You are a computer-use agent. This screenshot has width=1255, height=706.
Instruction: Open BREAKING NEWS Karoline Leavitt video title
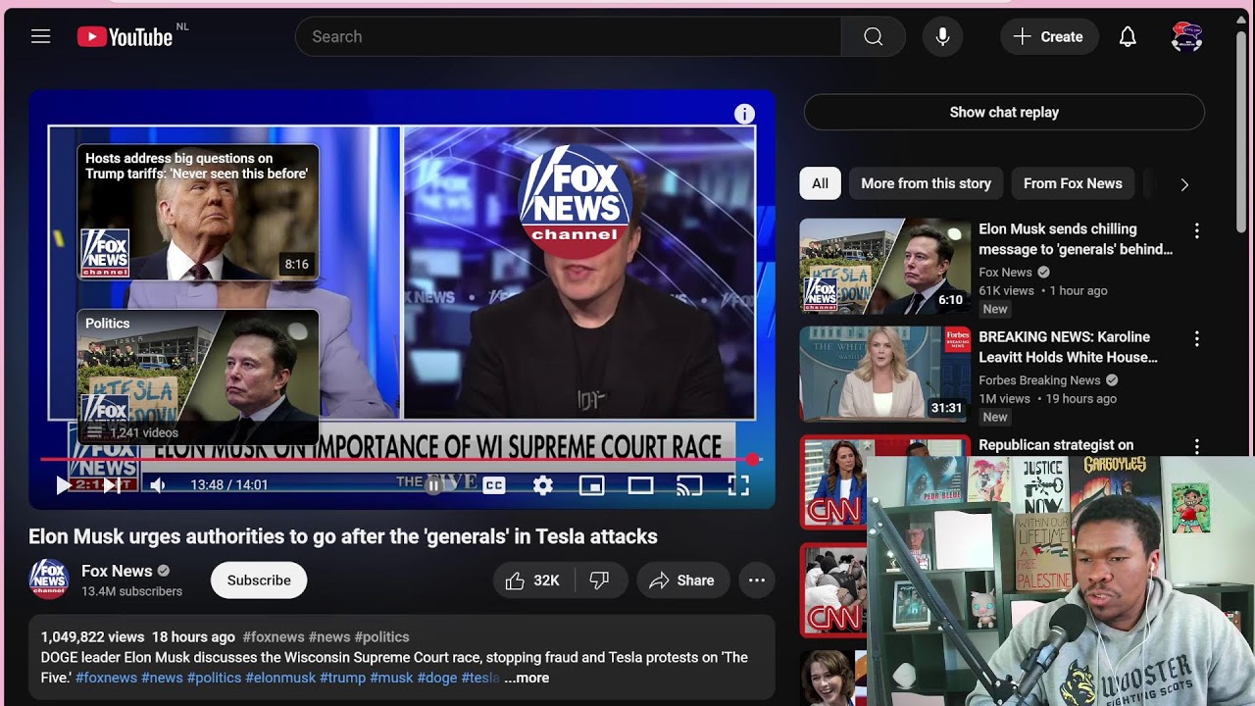(1068, 347)
